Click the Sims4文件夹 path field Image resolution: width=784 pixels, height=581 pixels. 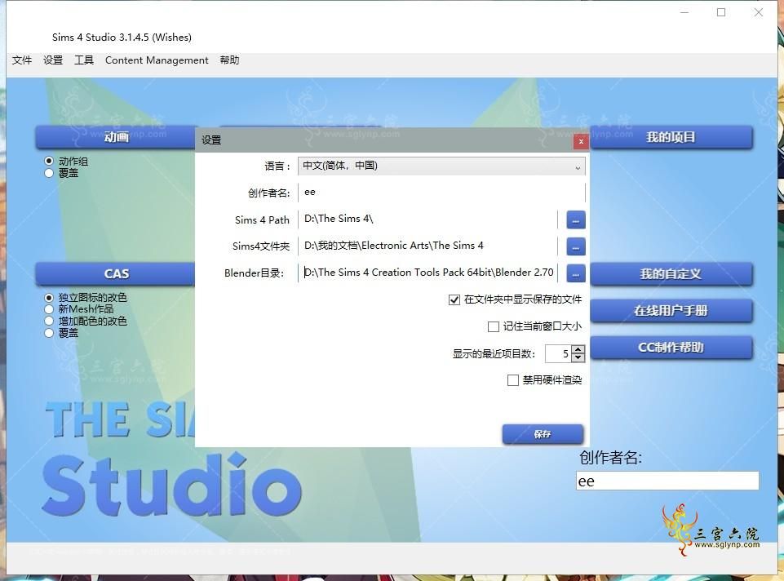tap(428, 246)
